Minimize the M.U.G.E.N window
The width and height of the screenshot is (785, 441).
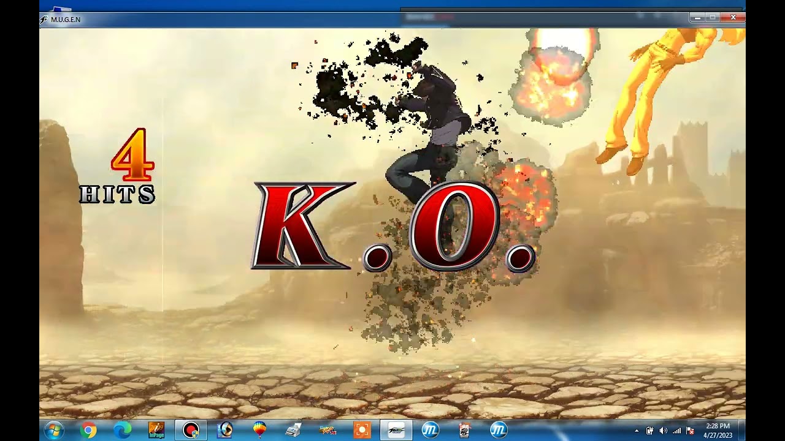pos(698,18)
